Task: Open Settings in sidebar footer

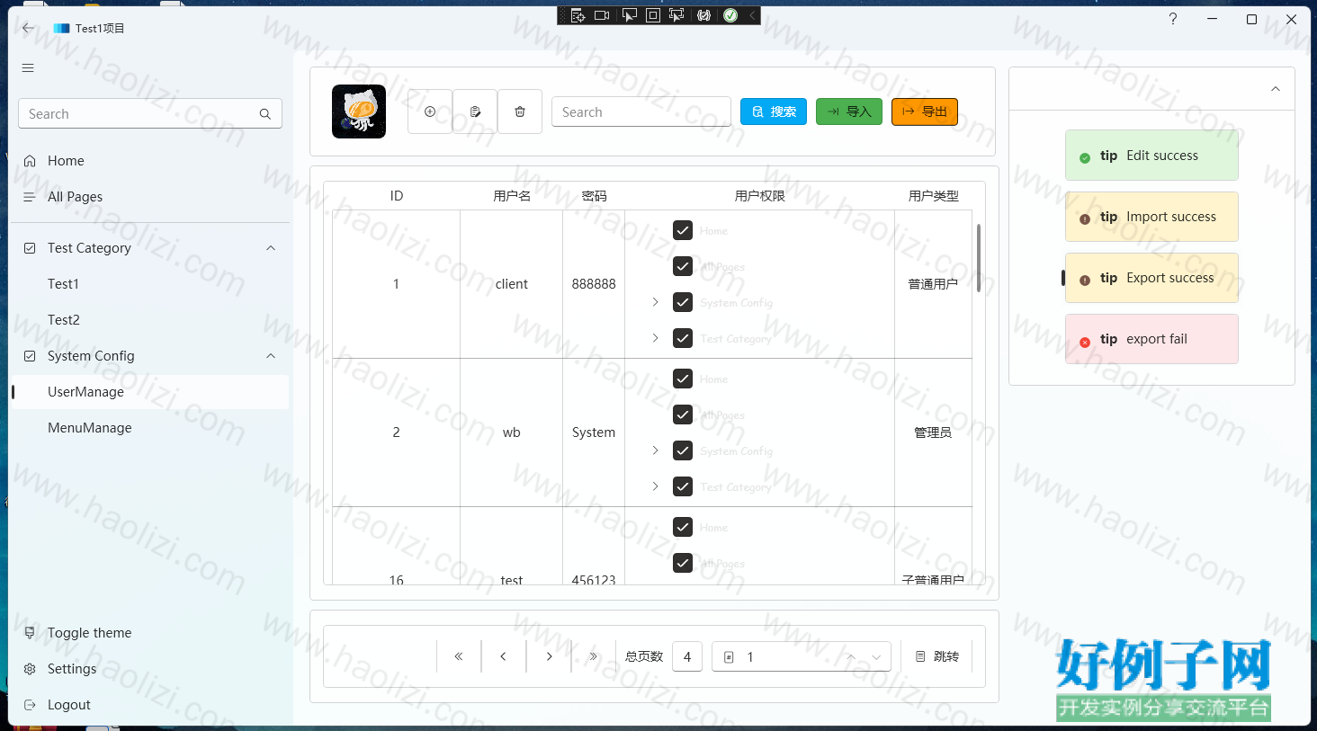Action: tap(149, 669)
